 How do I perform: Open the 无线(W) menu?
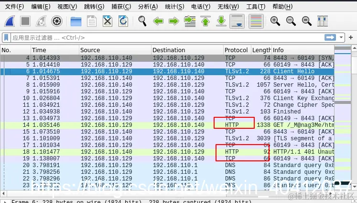click(228, 7)
